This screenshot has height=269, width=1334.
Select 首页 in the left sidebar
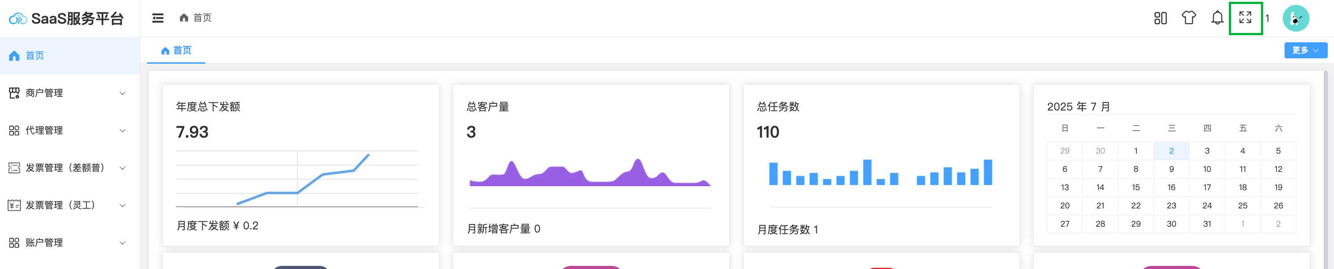[x=35, y=55]
